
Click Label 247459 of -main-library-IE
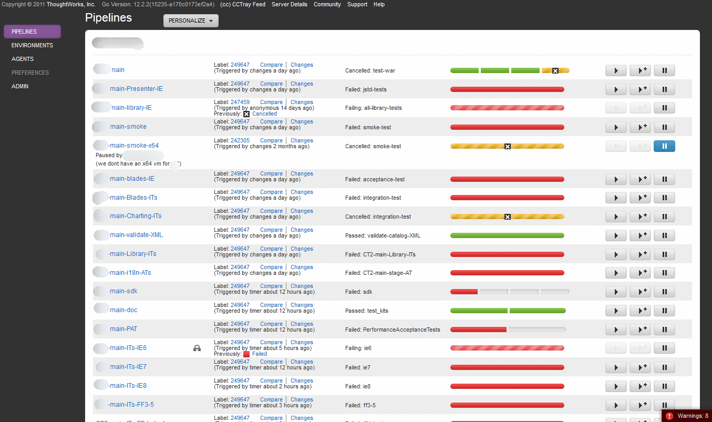240,101
